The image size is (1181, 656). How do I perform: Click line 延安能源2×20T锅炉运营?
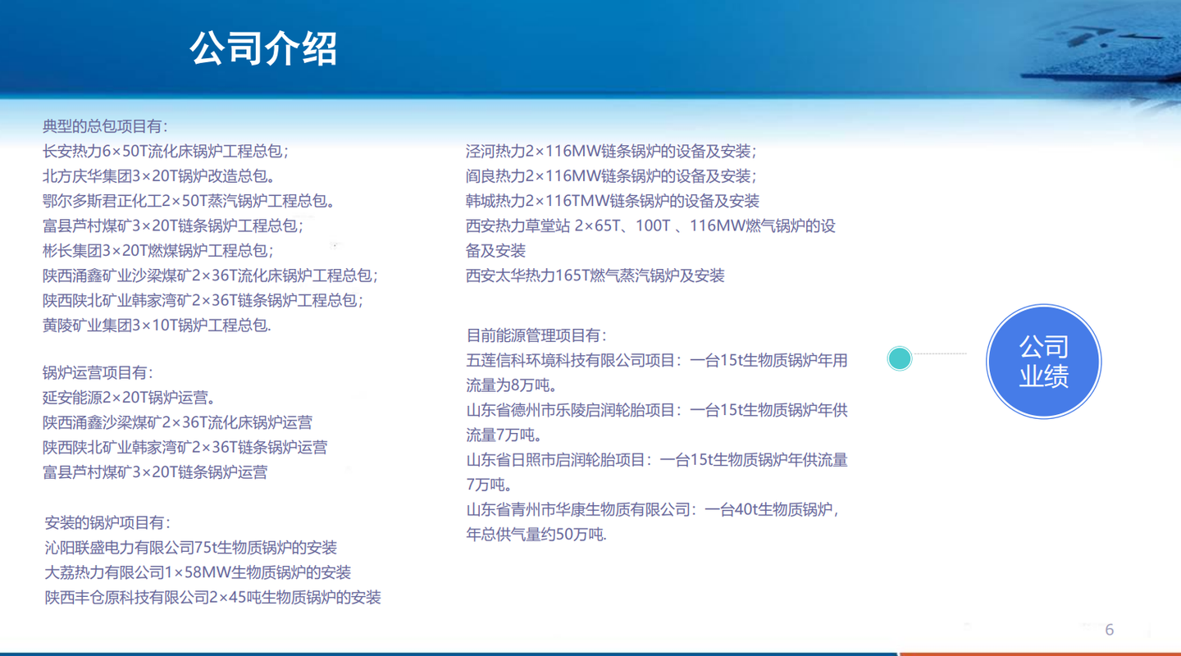click(x=130, y=398)
